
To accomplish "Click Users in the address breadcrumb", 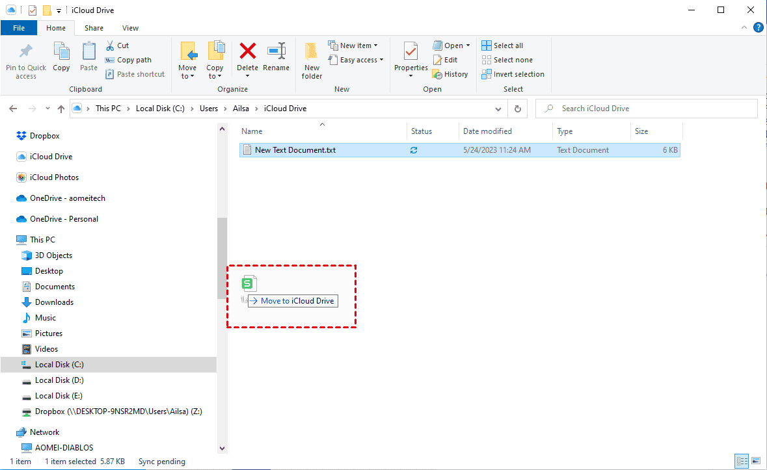I will coord(209,109).
